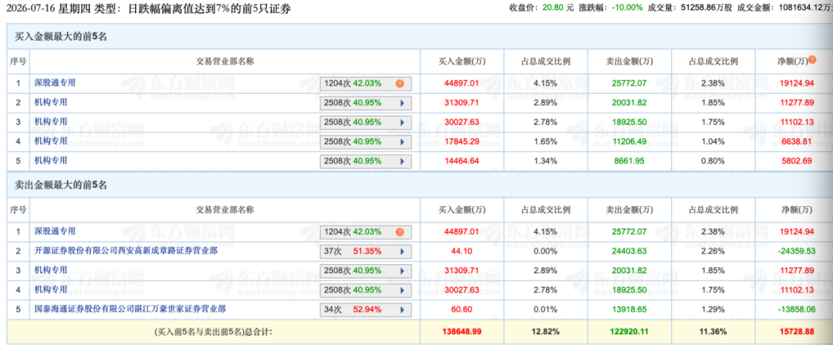The height and width of the screenshot is (345, 833).
Task: Click 交易营业部名称 header in the buy table
Action: click(x=225, y=61)
